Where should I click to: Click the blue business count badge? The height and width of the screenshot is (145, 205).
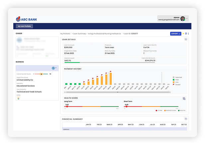pos(53,68)
